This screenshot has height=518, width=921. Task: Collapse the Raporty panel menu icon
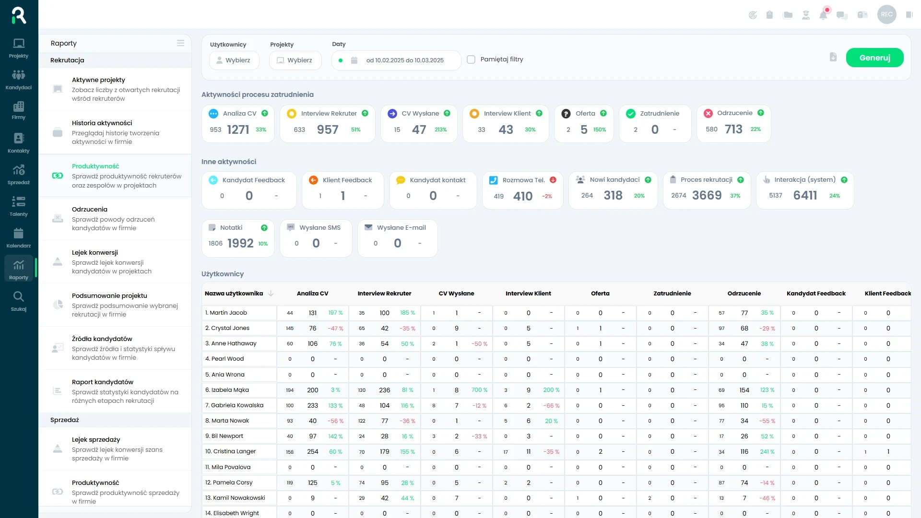click(x=180, y=43)
